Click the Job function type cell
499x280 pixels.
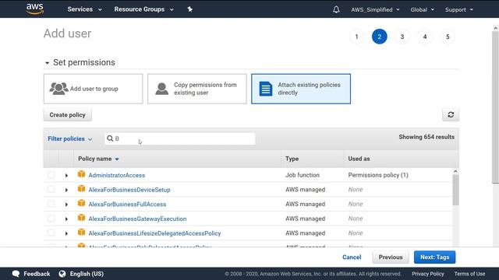[303, 175]
